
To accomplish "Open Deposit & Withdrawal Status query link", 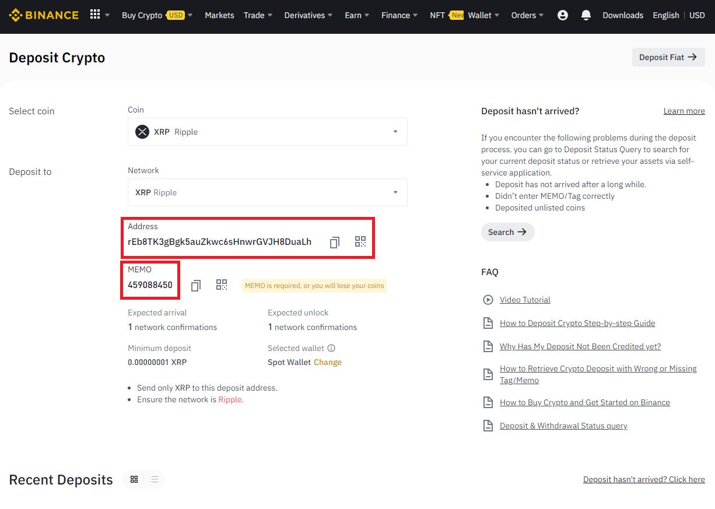I will (563, 426).
